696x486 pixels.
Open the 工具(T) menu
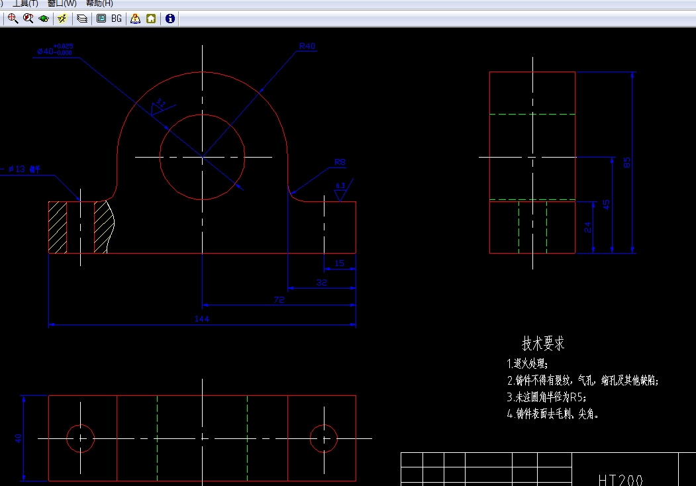pyautogui.click(x=25, y=3)
